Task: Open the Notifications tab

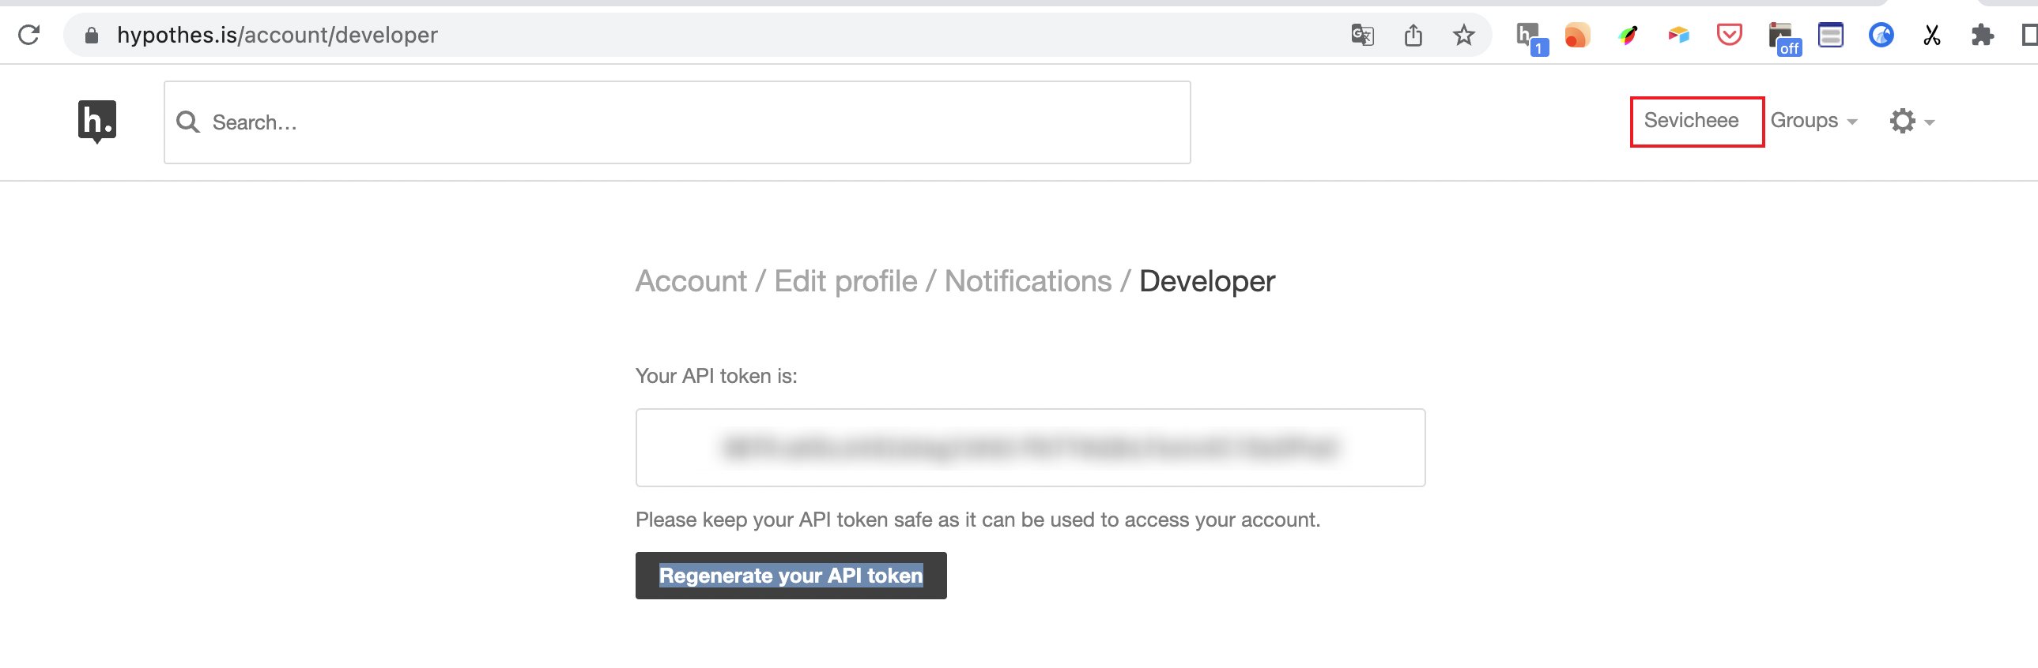Action: (x=1028, y=281)
